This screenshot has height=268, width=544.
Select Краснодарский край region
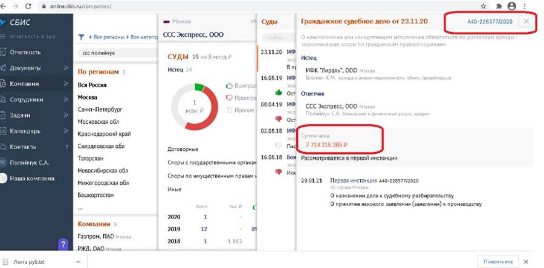click(x=104, y=134)
